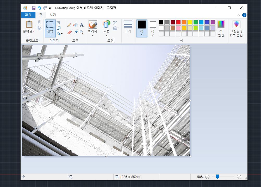Click the first empty custom color slot
This screenshot has width=261, height=187.
161,34
